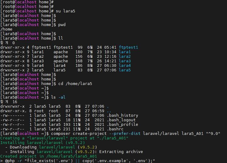Click the 'Downloading laravel/laravel' line
Image resolution: width=227 pixels, height=163 pixels.
pyautogui.click(x=51, y=147)
